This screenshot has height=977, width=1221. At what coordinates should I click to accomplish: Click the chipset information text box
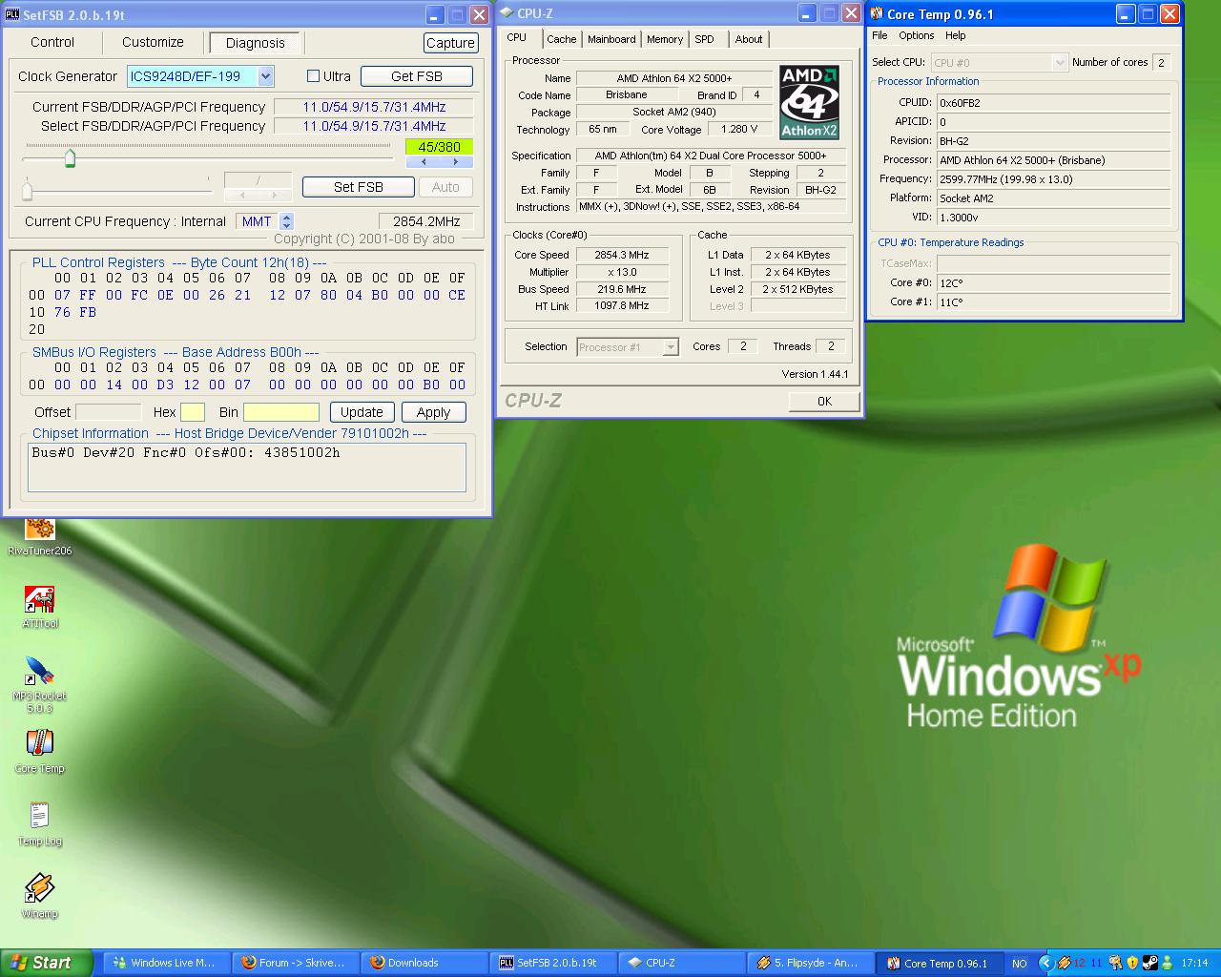(246, 468)
